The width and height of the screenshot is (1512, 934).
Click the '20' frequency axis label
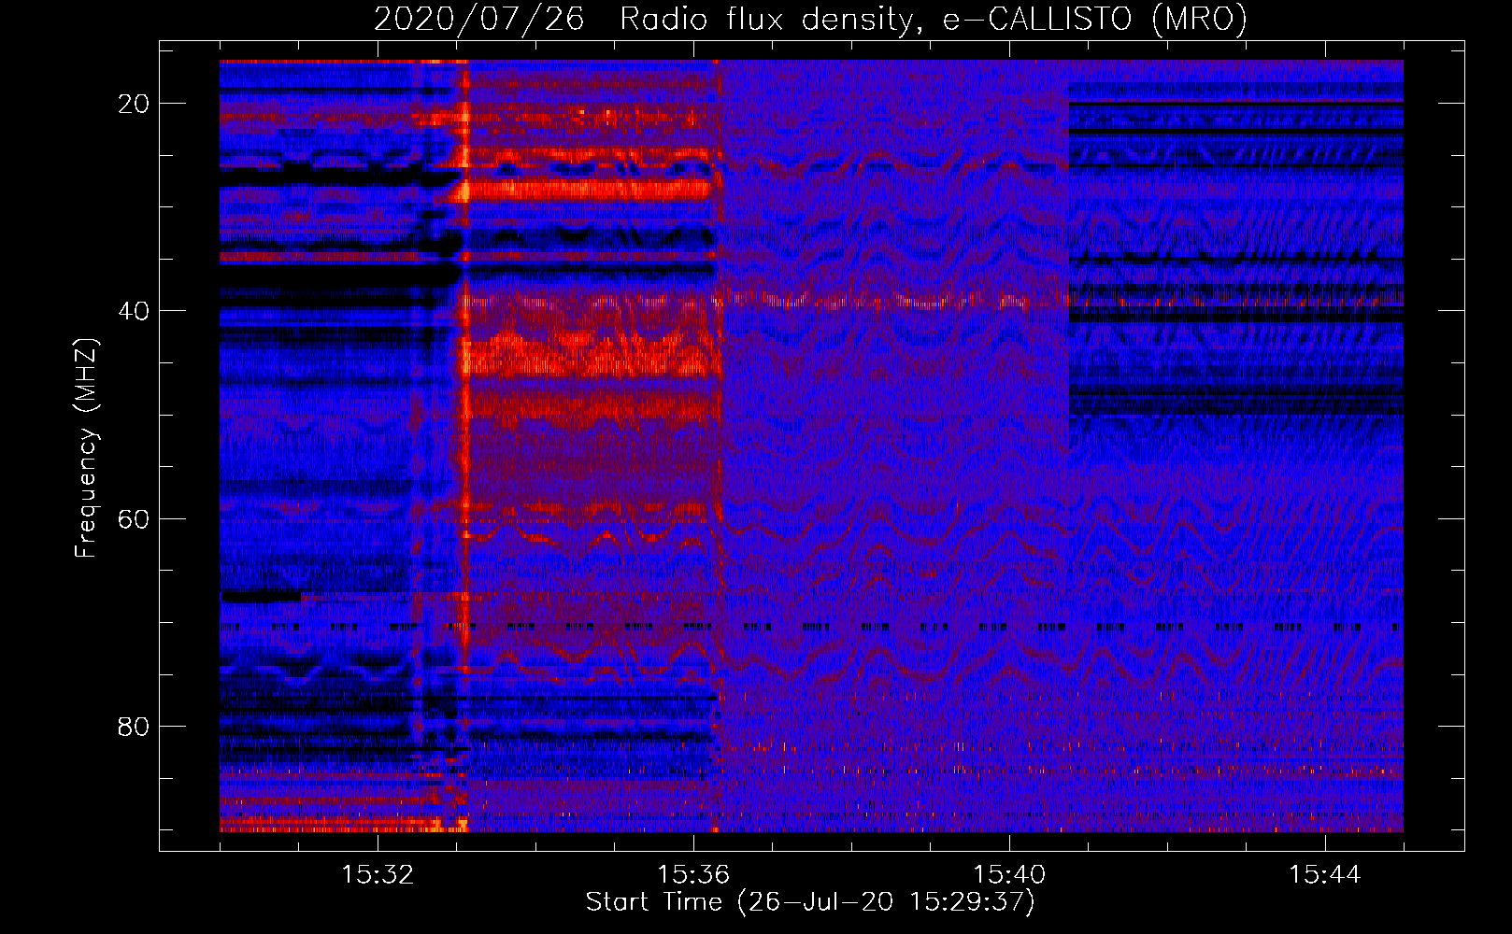134,104
